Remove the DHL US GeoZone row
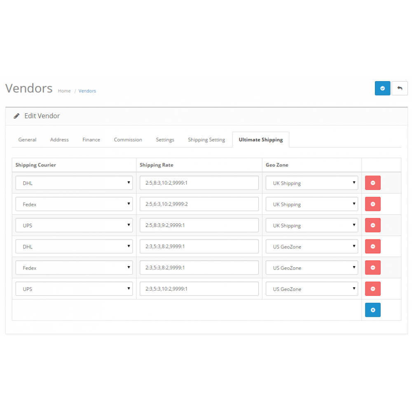 [372, 246]
